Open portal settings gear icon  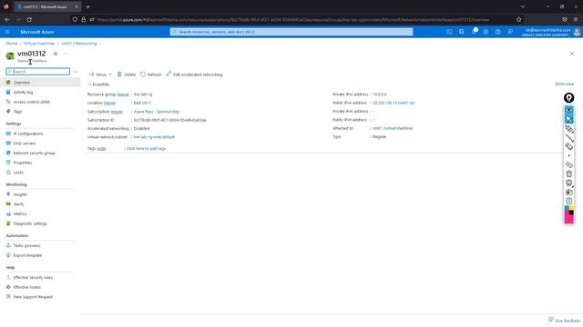(x=486, y=32)
